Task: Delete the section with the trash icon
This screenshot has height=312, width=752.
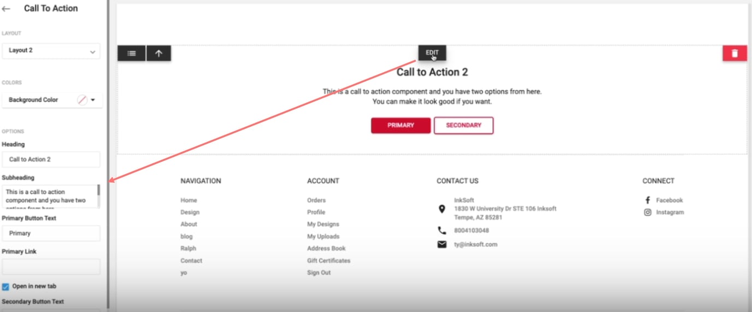Action: (735, 53)
